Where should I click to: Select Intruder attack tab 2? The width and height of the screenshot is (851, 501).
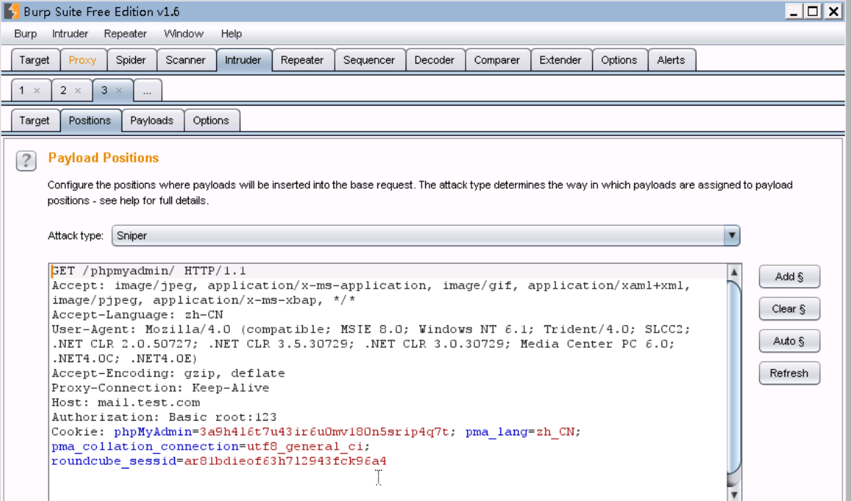pos(63,90)
